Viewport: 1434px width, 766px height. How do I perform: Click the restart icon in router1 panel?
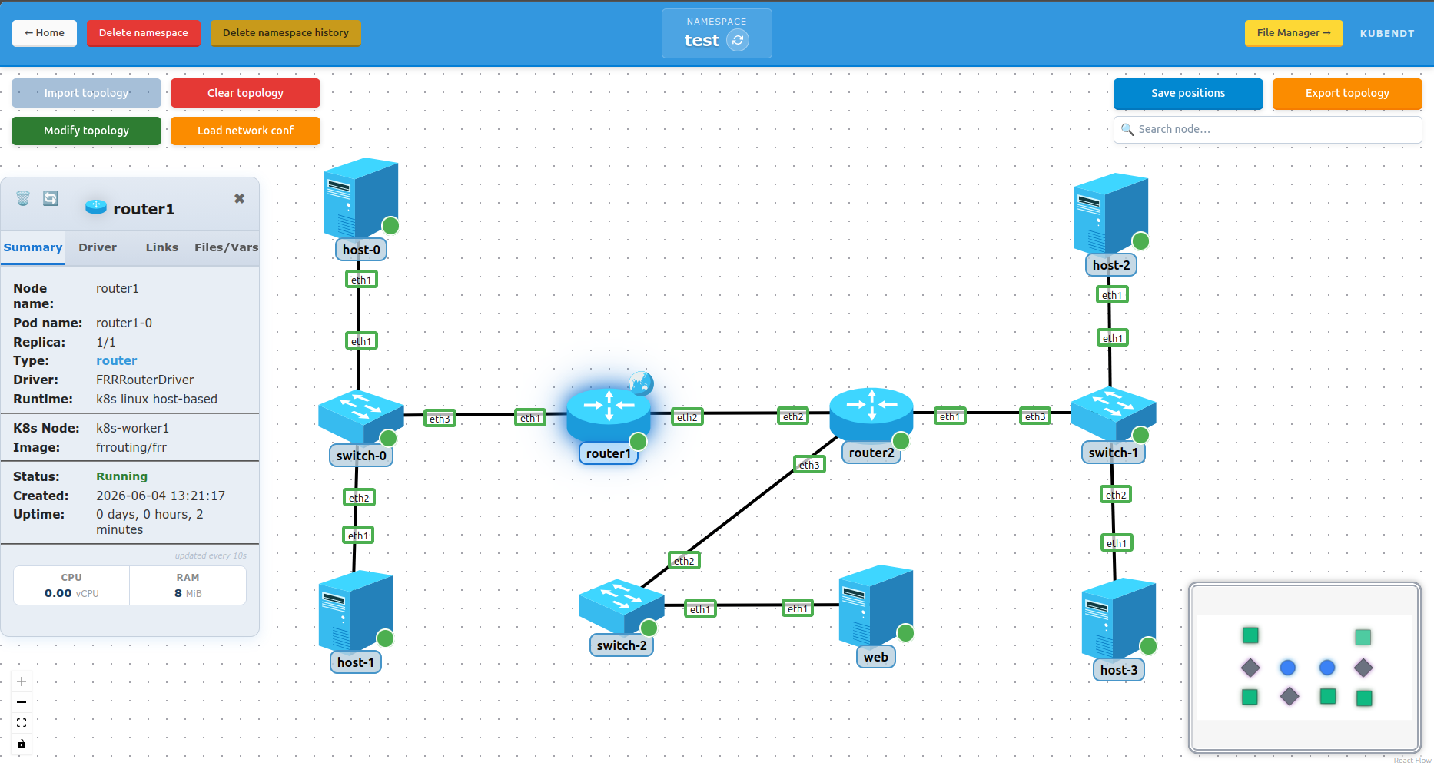click(x=51, y=198)
